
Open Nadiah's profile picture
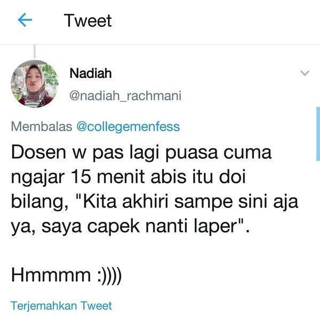pyautogui.click(x=35, y=84)
